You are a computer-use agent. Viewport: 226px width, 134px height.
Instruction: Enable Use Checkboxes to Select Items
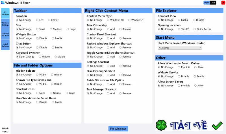pyautogui.click(x=57, y=102)
